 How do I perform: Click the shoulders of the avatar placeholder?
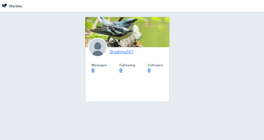[x=98, y=54]
